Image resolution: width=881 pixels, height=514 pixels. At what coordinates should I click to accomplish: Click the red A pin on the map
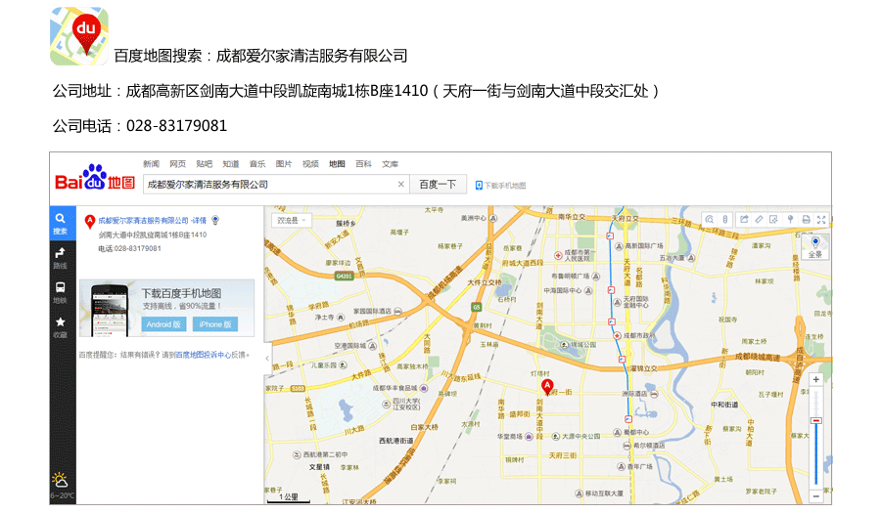(546, 387)
